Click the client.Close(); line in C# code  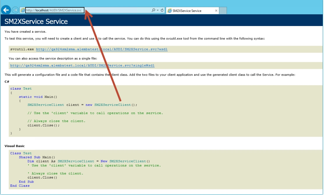pyautogui.click(x=43, y=125)
